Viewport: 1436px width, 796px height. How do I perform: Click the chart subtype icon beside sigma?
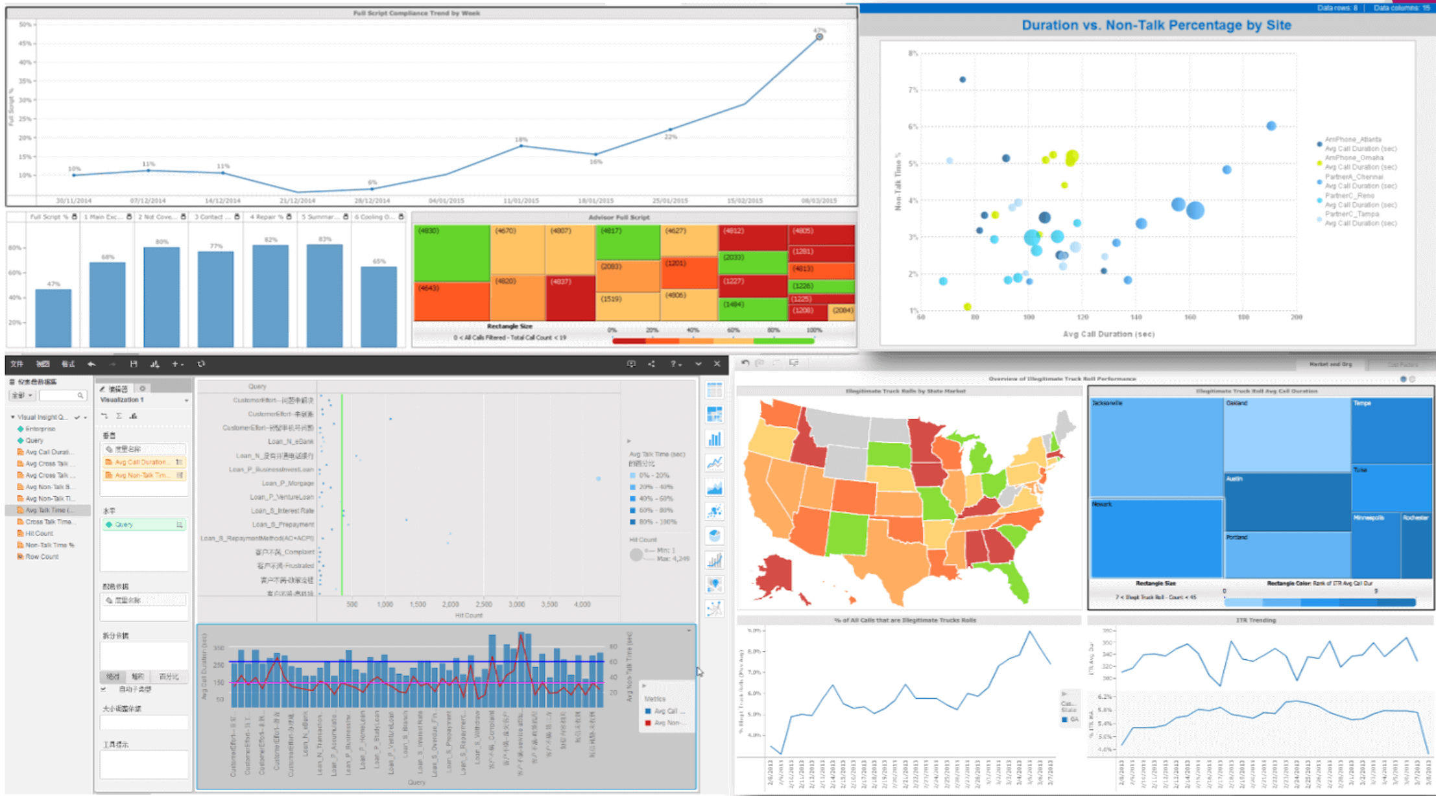(134, 416)
